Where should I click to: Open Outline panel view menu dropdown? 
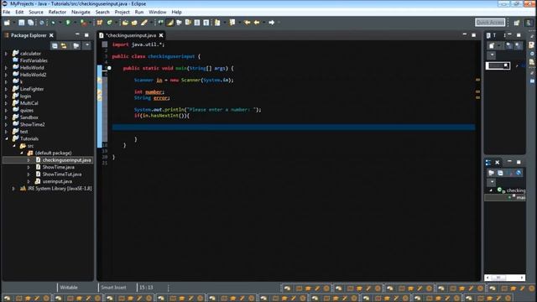click(492, 182)
